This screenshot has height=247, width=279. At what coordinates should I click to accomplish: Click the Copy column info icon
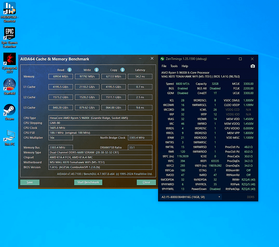click(123, 70)
